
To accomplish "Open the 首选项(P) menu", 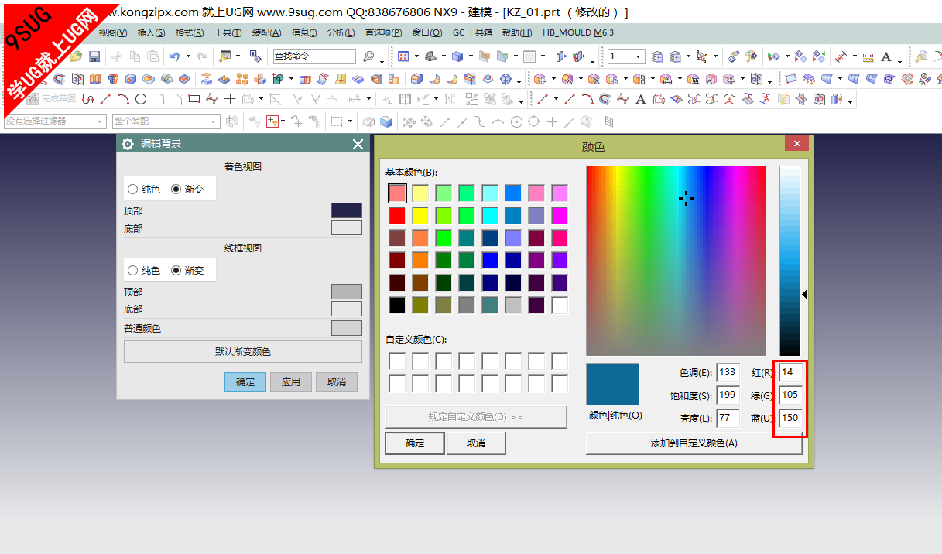I will click(383, 32).
